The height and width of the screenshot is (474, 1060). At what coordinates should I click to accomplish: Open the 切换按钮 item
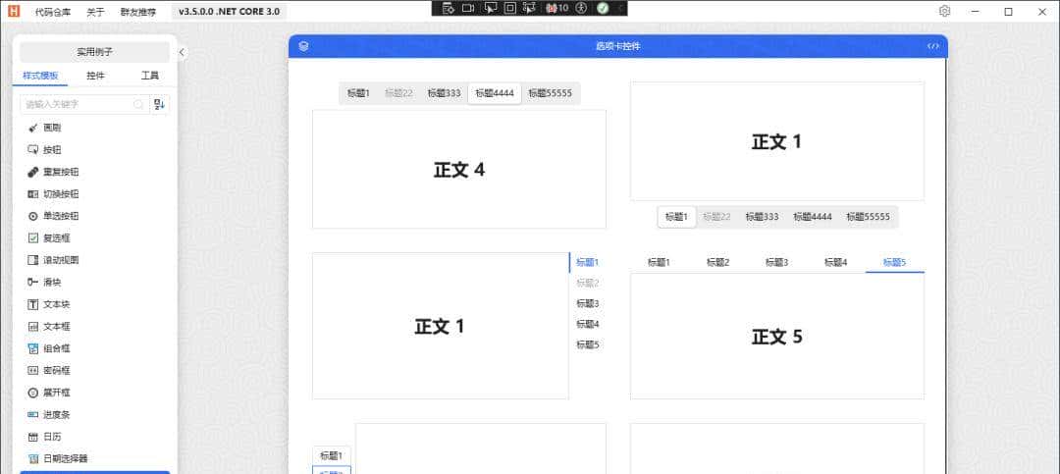(94, 194)
